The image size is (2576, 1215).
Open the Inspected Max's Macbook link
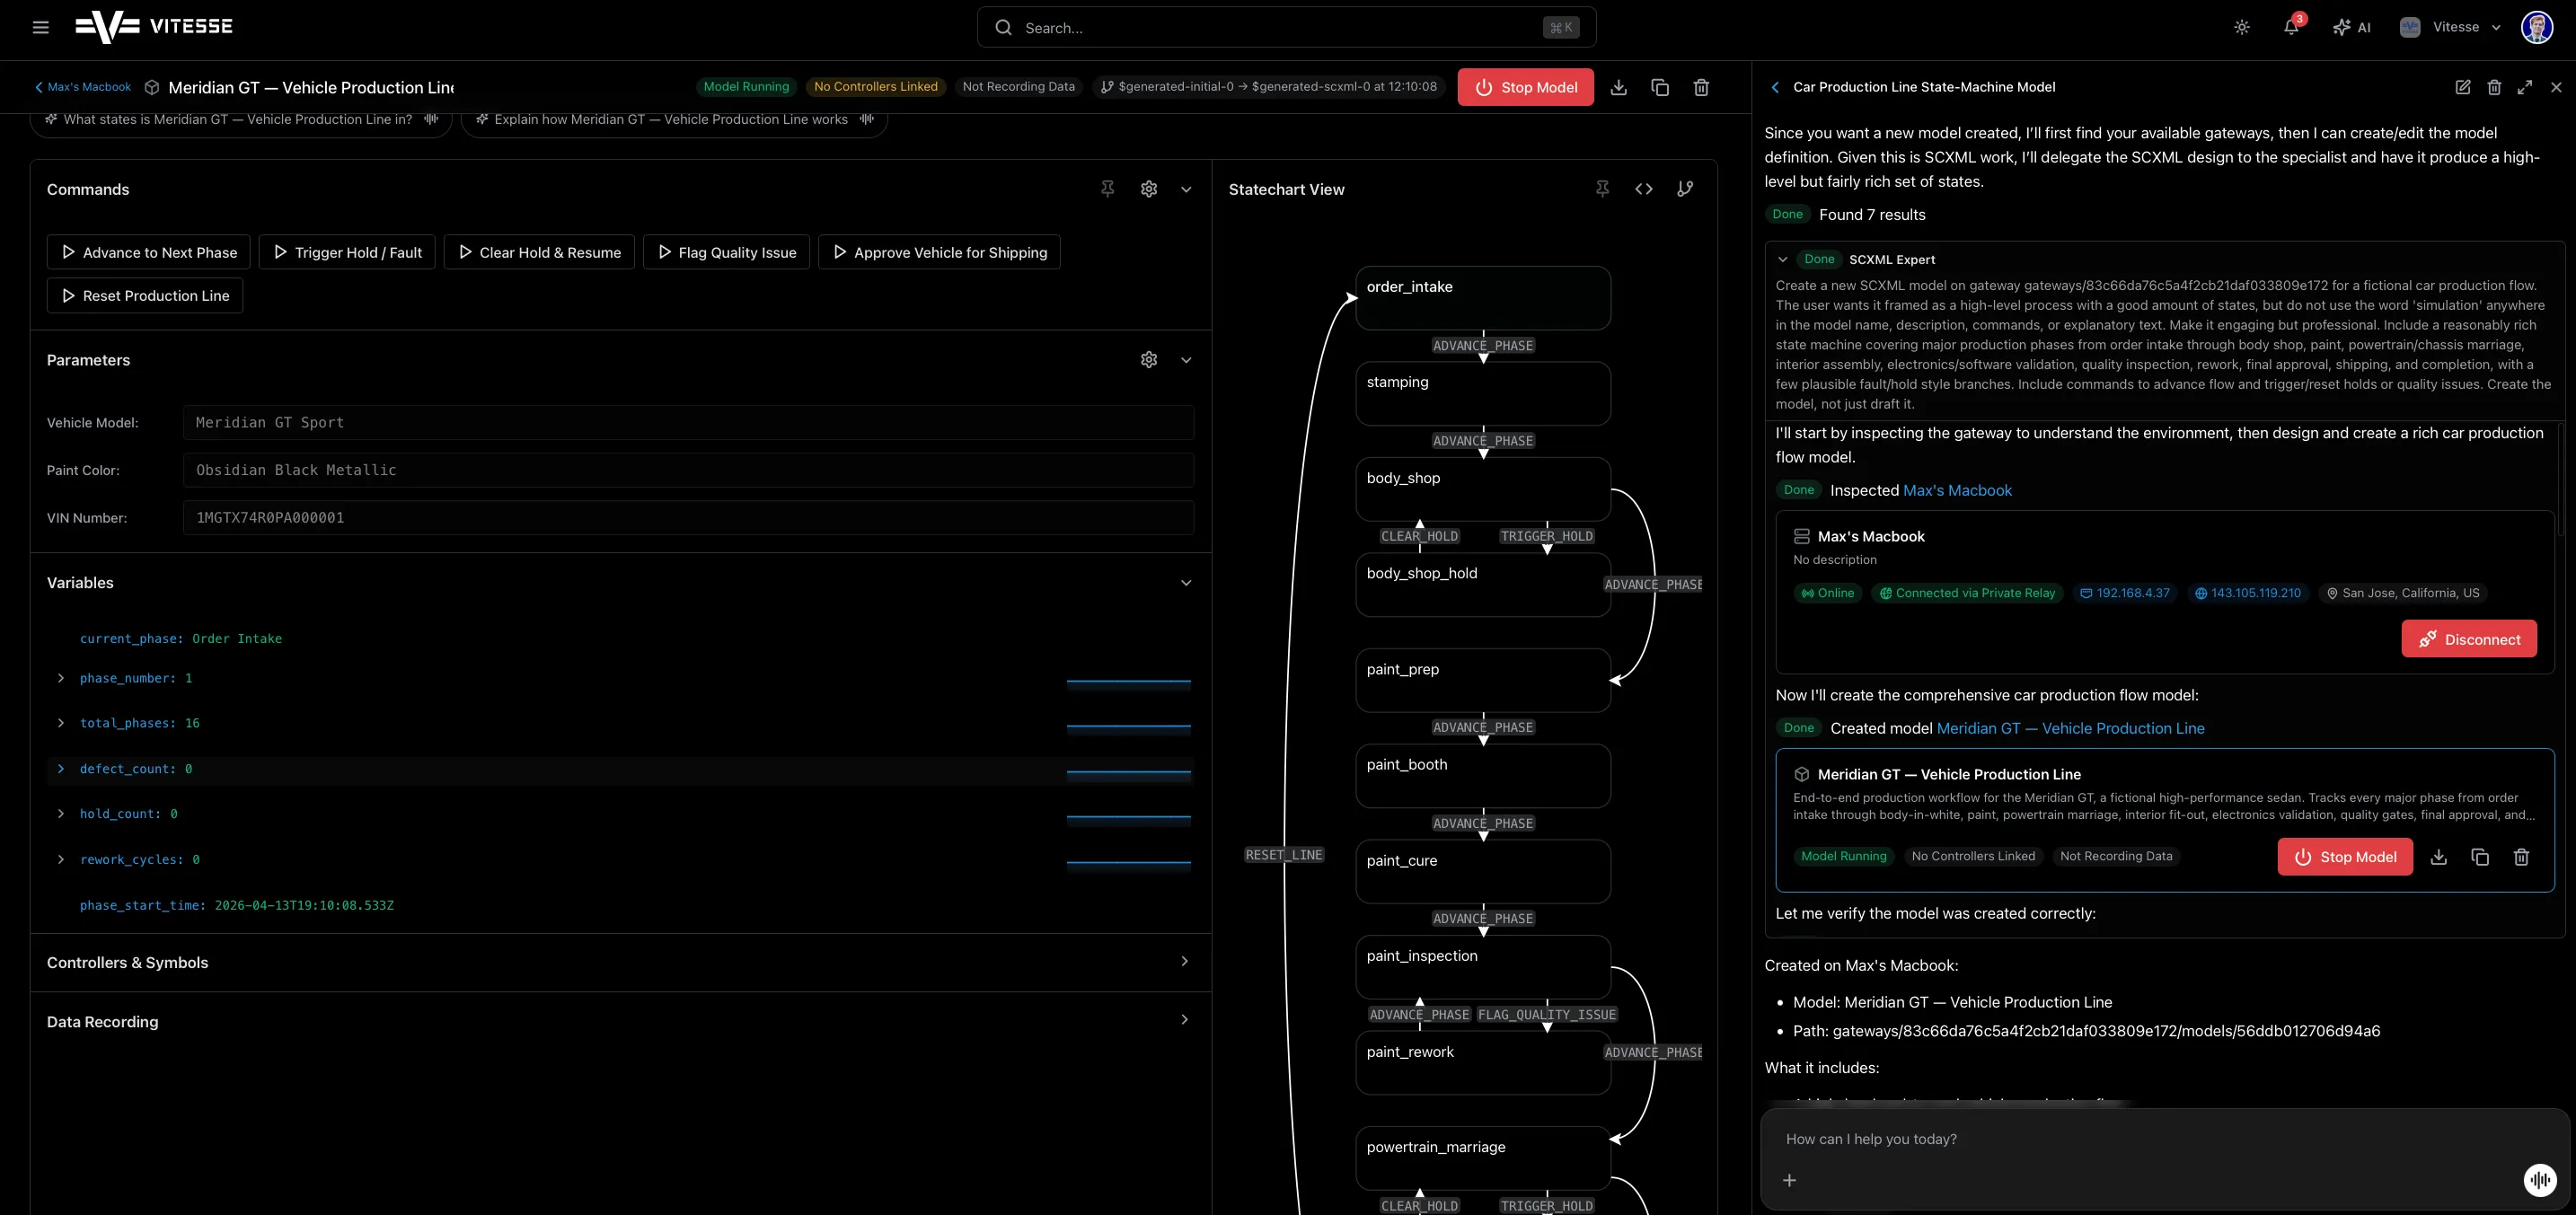click(1957, 490)
